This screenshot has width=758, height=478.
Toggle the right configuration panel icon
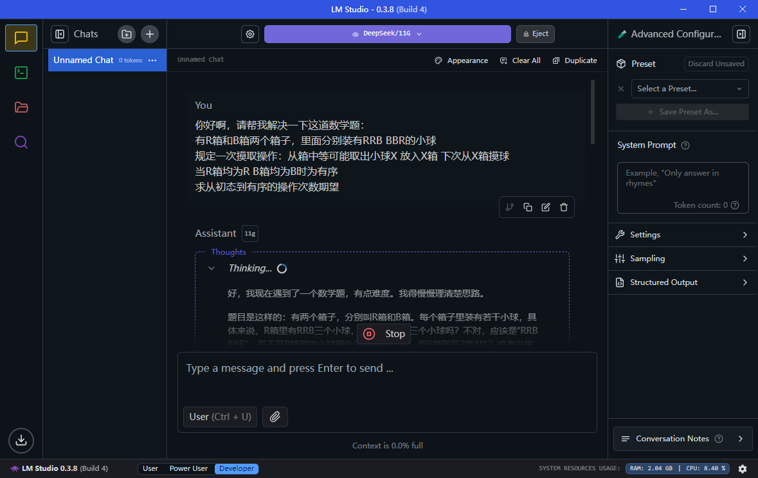[741, 34]
